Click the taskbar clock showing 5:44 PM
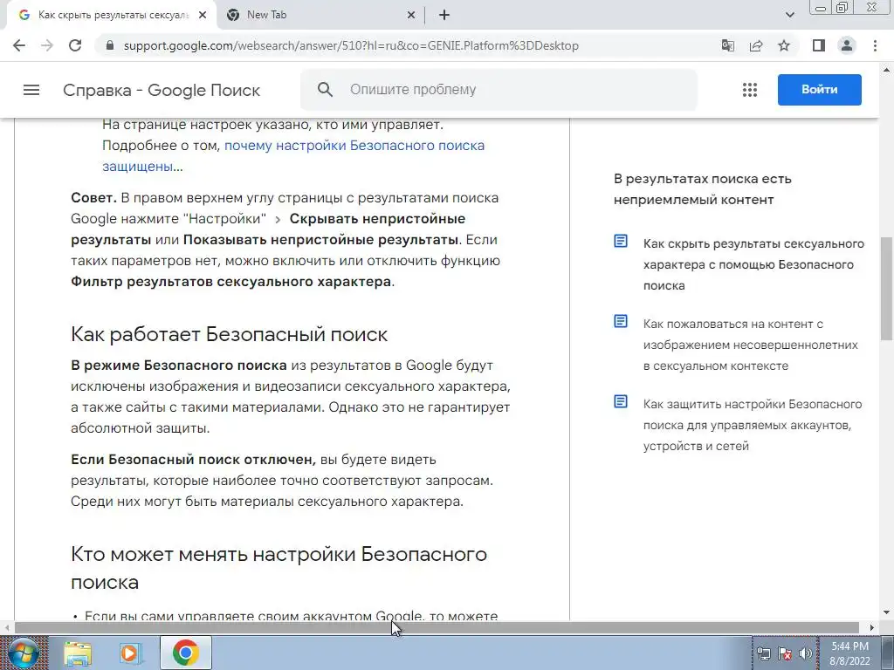This screenshot has width=894, height=670. tap(849, 653)
